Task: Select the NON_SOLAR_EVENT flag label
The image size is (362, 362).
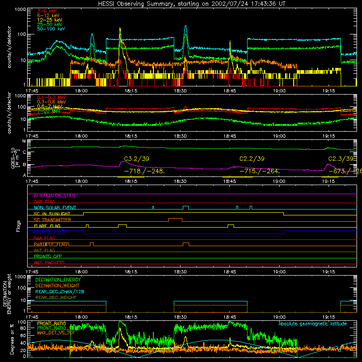Action: (x=55, y=208)
